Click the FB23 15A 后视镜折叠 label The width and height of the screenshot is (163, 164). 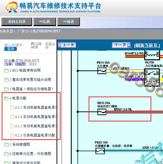click(x=114, y=144)
